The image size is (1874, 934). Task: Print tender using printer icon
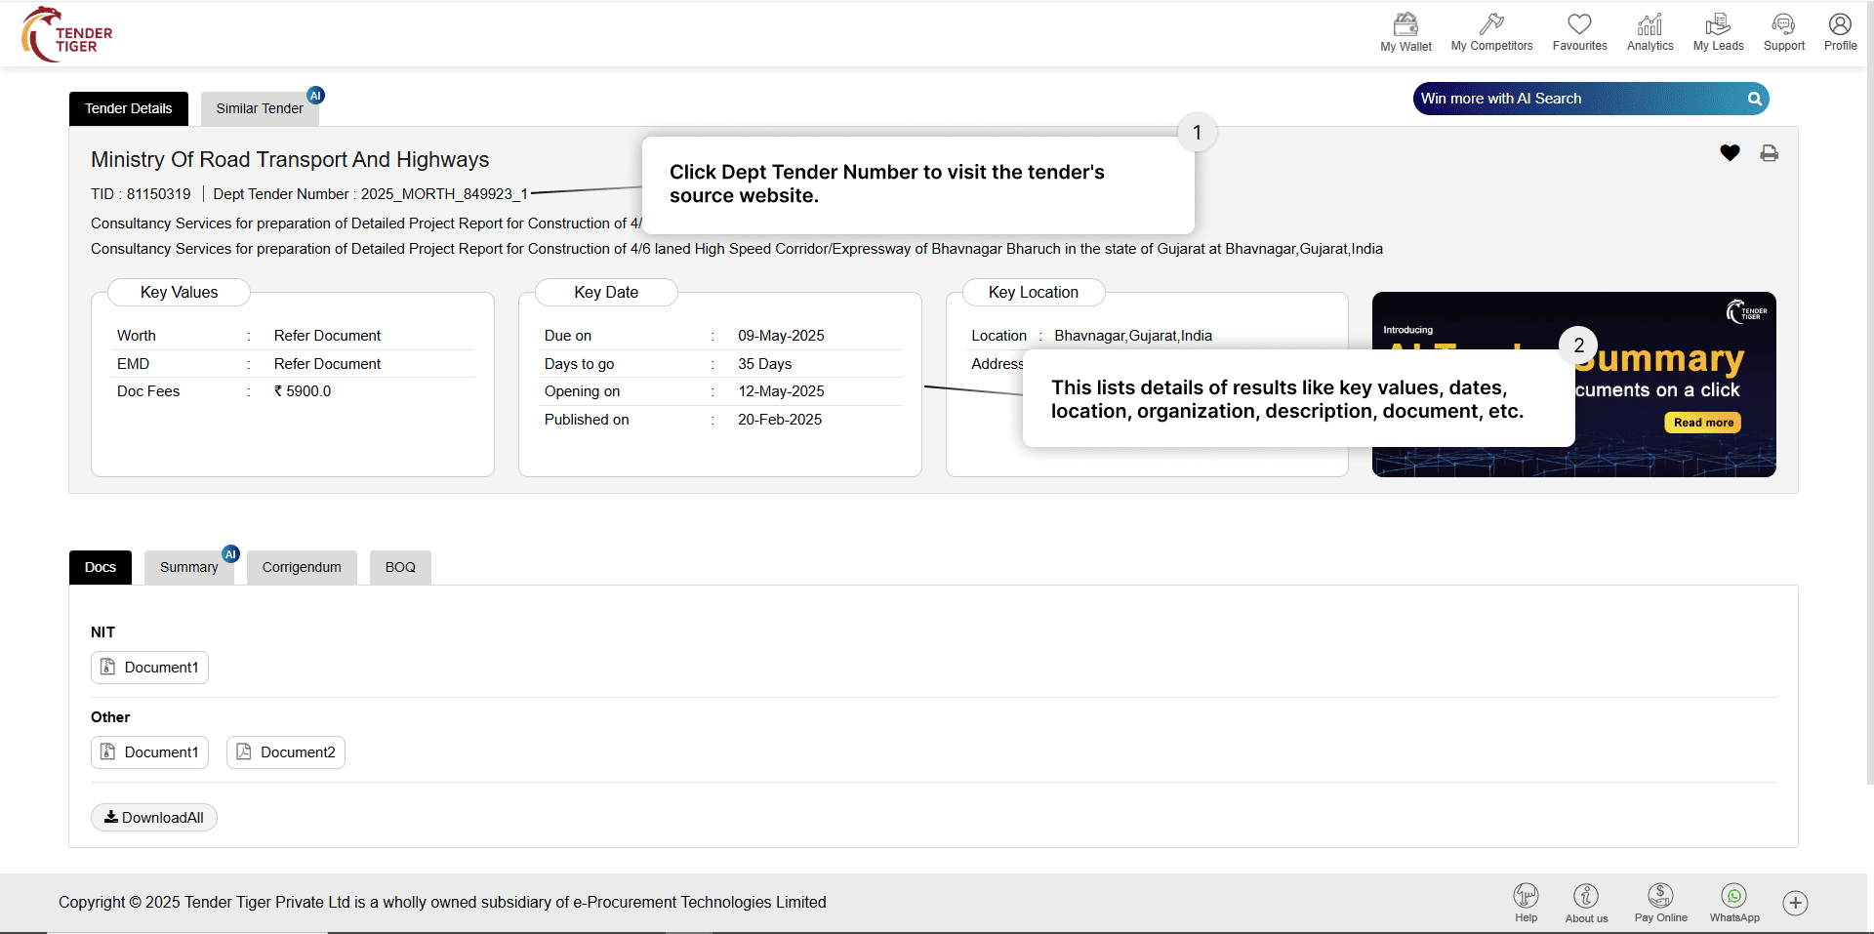pos(1769,153)
